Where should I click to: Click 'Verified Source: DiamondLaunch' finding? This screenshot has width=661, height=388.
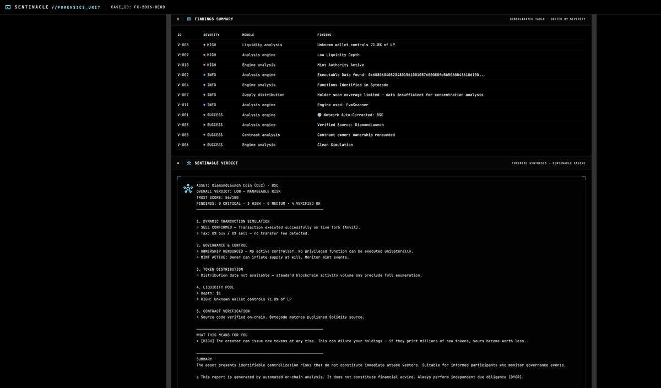350,125
